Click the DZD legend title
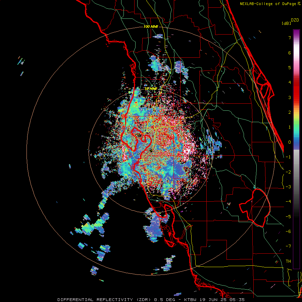The width and height of the screenshot is (302, 302). (295, 20)
